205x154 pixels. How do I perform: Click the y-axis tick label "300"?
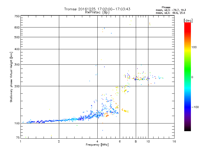coord(17,65)
